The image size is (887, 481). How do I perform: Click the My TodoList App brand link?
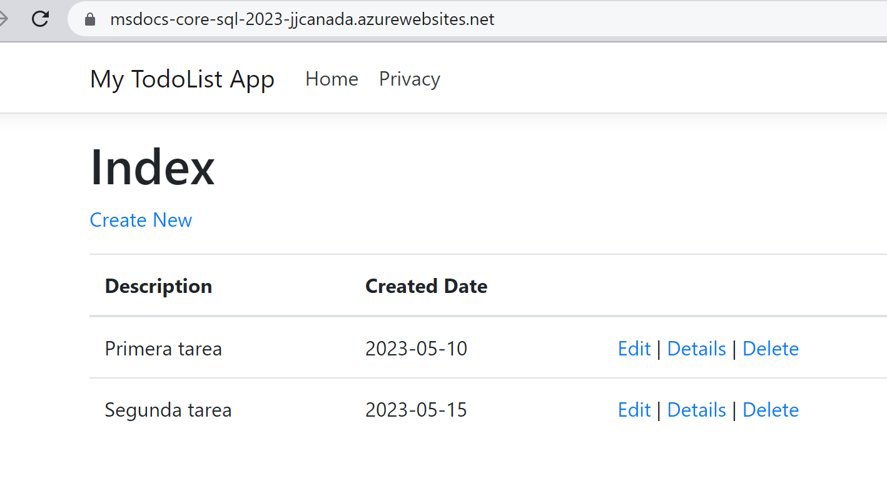[x=182, y=79]
